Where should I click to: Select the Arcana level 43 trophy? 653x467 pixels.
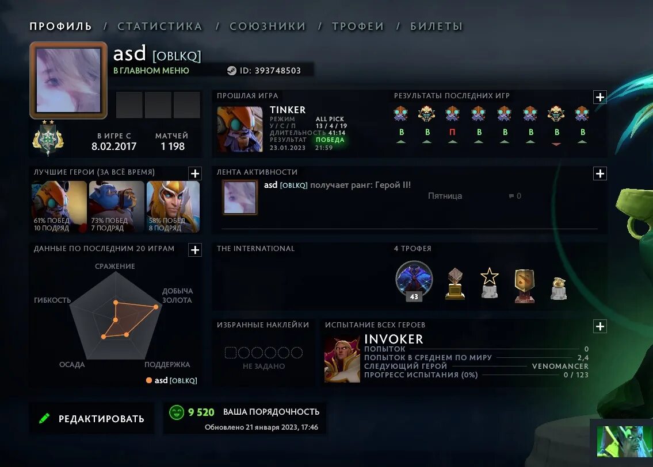[x=414, y=281]
